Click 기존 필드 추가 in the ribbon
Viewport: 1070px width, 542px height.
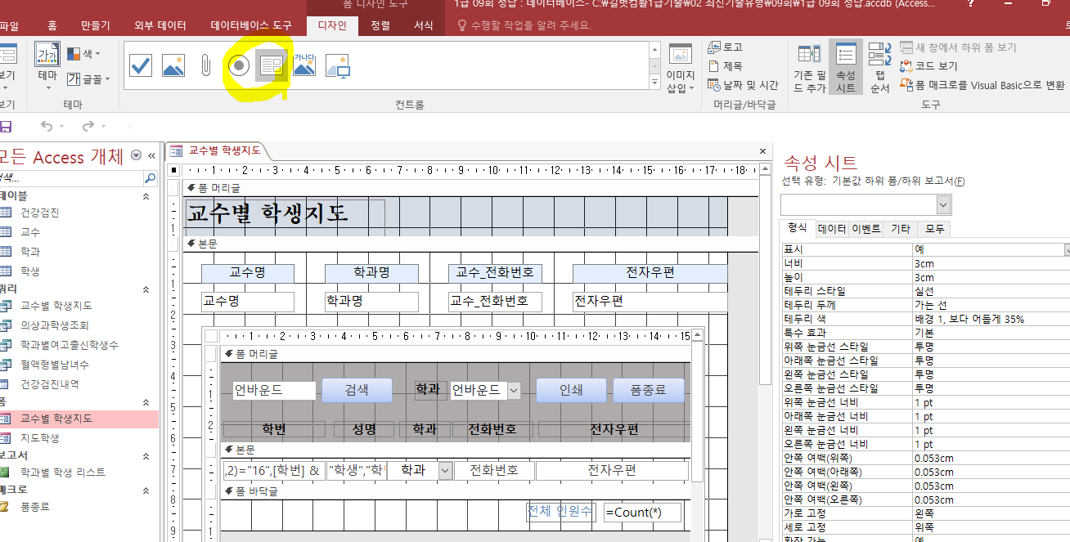click(x=809, y=69)
